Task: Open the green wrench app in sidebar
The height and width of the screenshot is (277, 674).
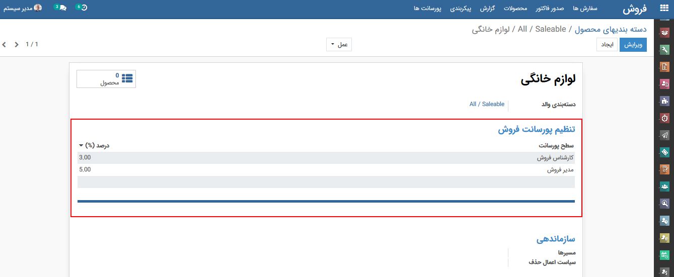Action: pos(664,50)
